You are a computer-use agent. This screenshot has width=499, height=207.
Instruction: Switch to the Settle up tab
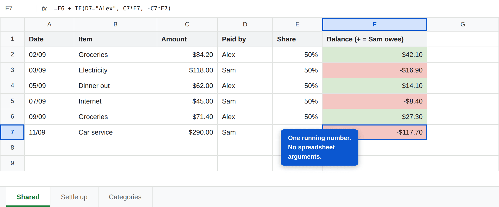(74, 197)
